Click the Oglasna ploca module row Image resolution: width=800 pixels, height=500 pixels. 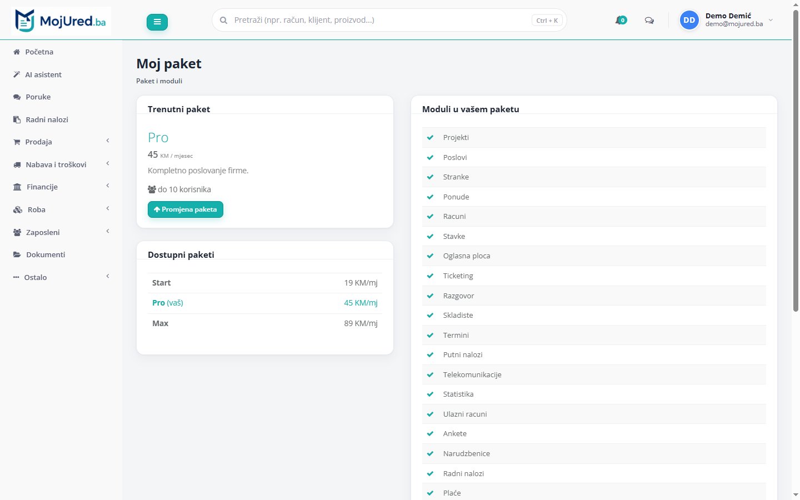point(594,256)
